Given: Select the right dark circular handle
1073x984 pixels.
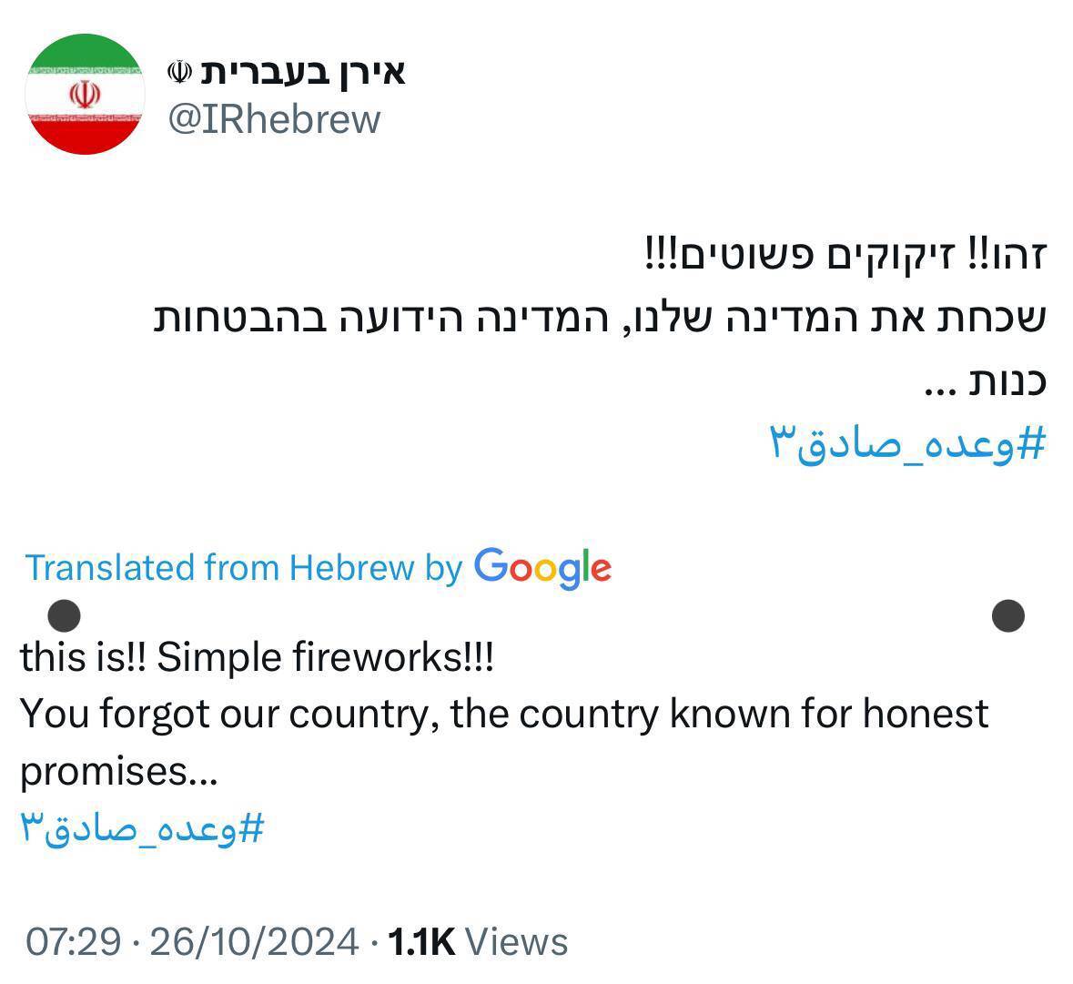Looking at the screenshot, I should click(x=1007, y=616).
